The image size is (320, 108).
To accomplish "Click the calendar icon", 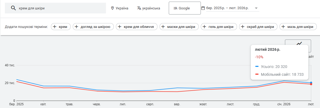I will click(x=203, y=8).
